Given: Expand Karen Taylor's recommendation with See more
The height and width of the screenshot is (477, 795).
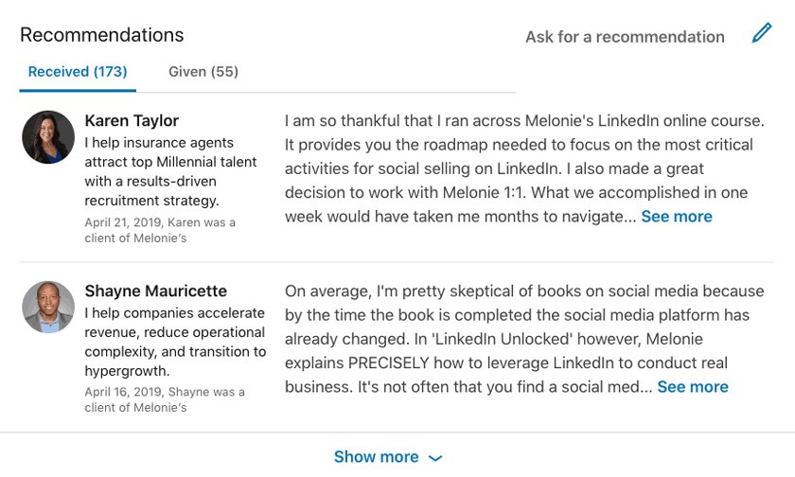Looking at the screenshot, I should click(677, 217).
